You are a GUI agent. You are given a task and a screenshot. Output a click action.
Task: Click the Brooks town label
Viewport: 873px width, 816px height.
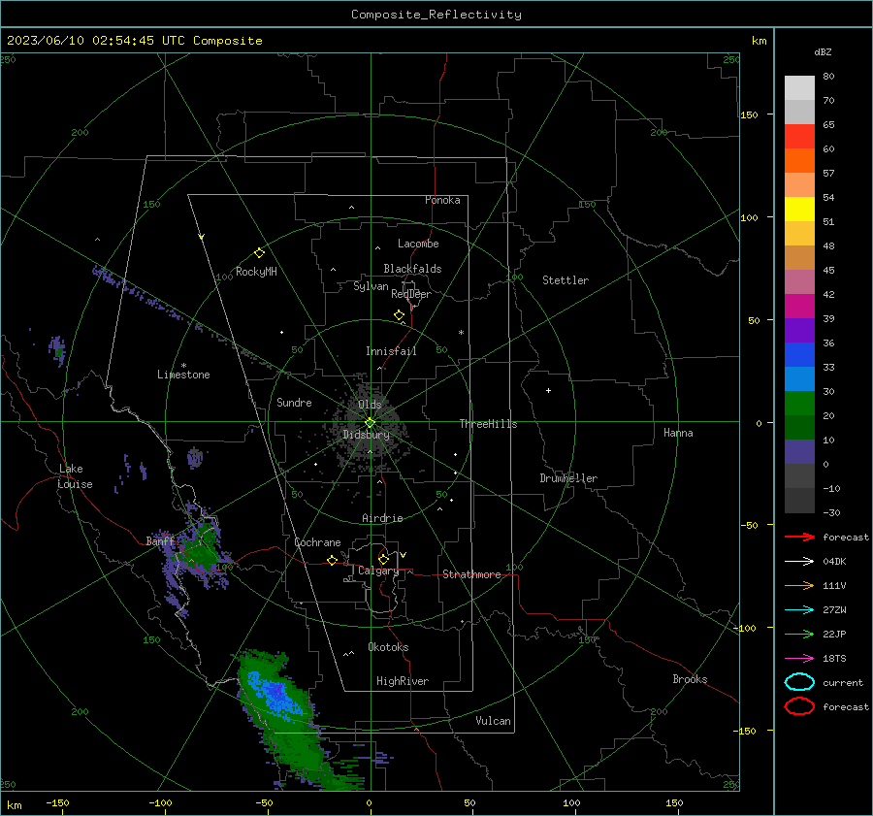(690, 679)
